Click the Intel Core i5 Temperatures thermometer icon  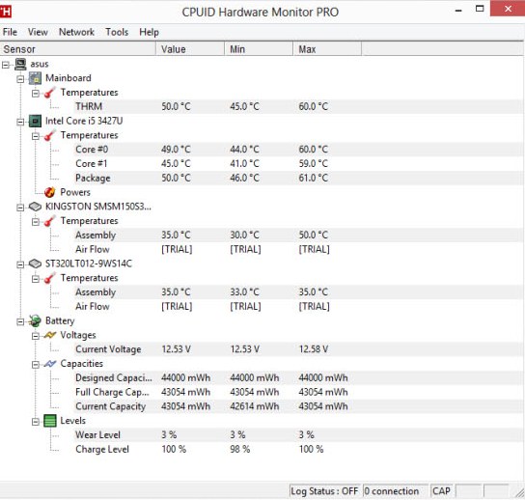click(x=50, y=136)
